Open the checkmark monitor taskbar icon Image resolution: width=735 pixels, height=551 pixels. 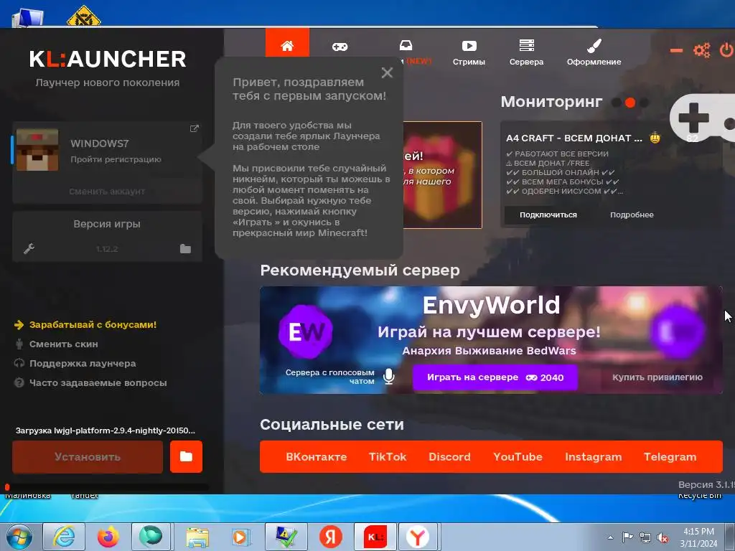coord(286,537)
